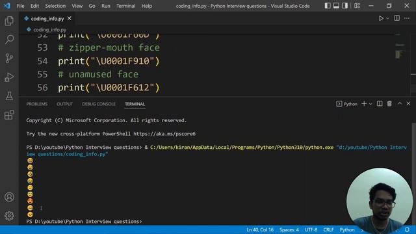Viewport: 416px width, 234px height.
Task: Click the terminal prompt input line
Action: 84,222
